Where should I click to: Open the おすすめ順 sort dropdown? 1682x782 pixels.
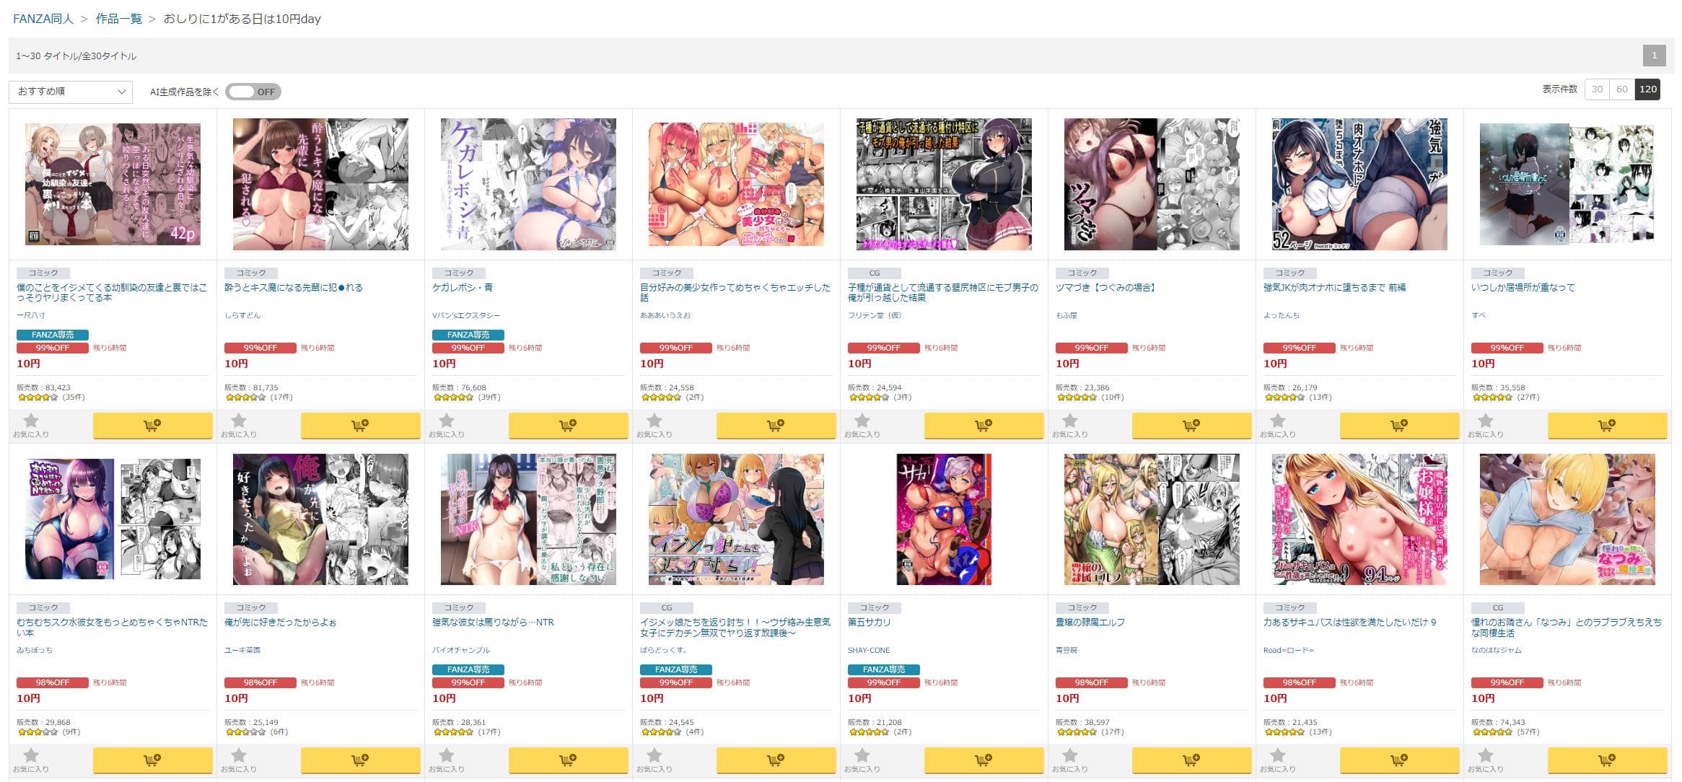[71, 92]
